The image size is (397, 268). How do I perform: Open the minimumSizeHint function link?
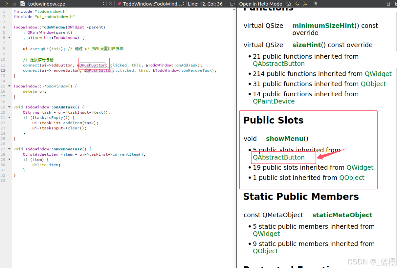tap(323, 26)
